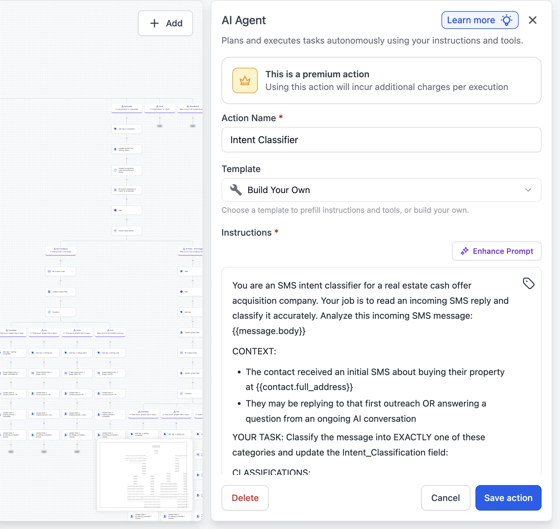Image resolution: width=560 pixels, height=529 pixels.
Task: Open options of 'Check if lead replied' node
Action: pyautogui.click(x=139, y=231)
